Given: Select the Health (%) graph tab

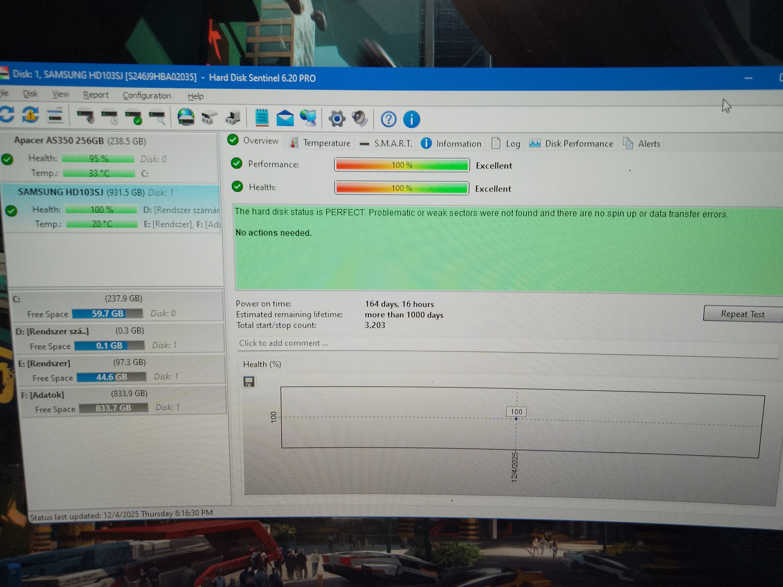Looking at the screenshot, I should coord(262,364).
